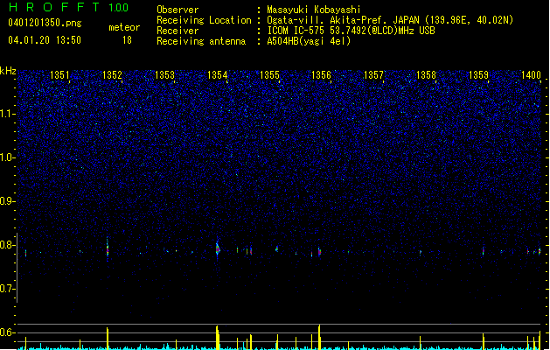Click the 1359 time marker

[478, 75]
